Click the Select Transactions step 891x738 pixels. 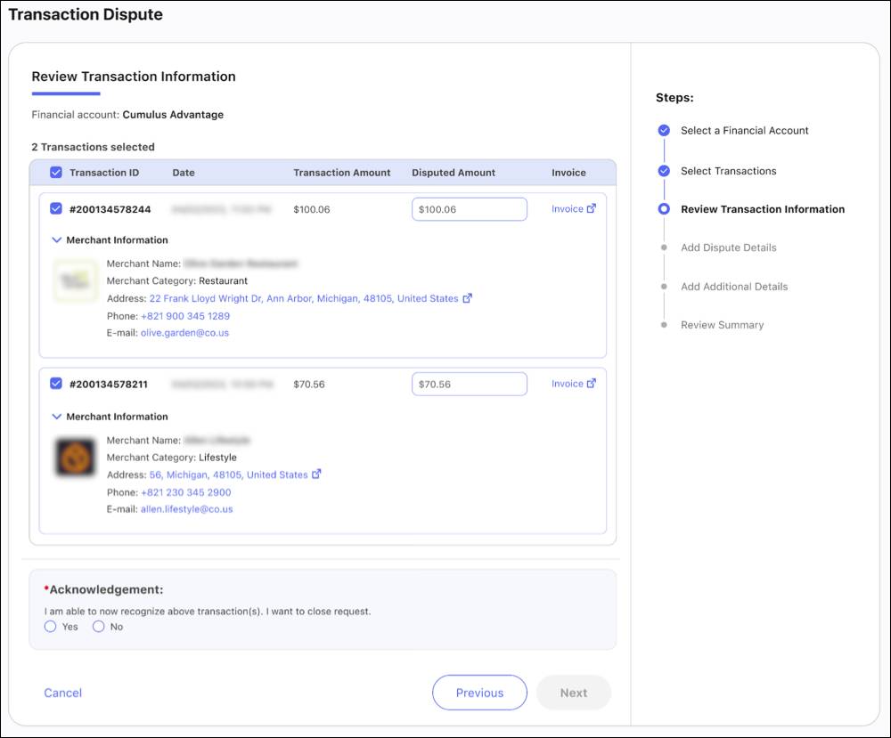729,172
